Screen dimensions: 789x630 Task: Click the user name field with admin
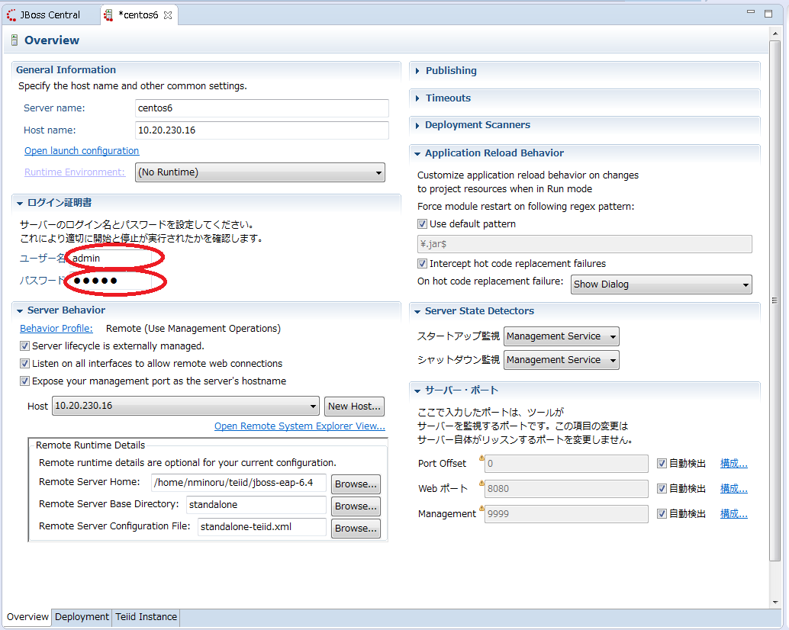click(x=111, y=259)
